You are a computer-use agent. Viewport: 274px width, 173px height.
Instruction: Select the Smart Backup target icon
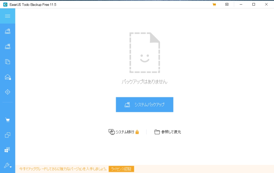(7, 92)
